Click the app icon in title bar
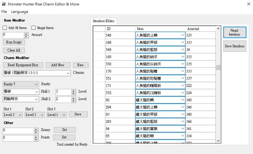253x154 pixels. pos(4,4)
